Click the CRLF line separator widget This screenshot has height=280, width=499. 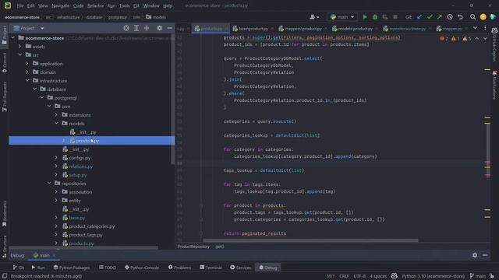point(344,276)
